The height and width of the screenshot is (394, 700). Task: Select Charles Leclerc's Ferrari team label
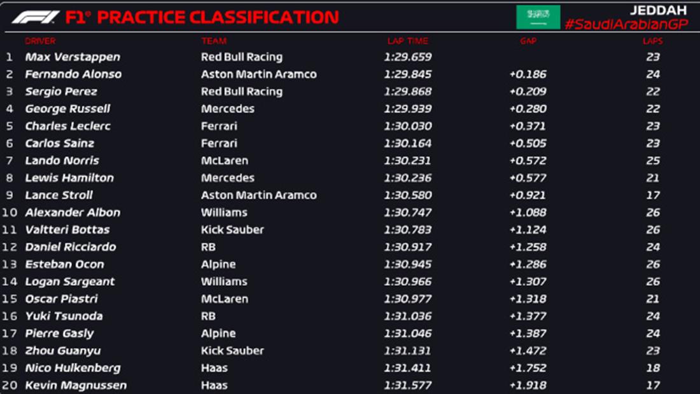(219, 126)
